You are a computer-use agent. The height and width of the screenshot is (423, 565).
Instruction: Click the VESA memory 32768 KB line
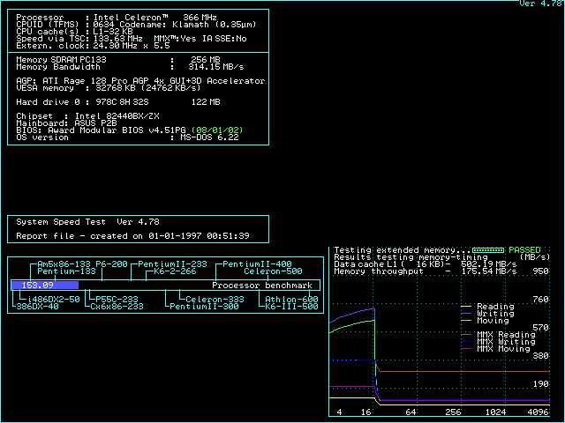pyautogui.click(x=109, y=88)
